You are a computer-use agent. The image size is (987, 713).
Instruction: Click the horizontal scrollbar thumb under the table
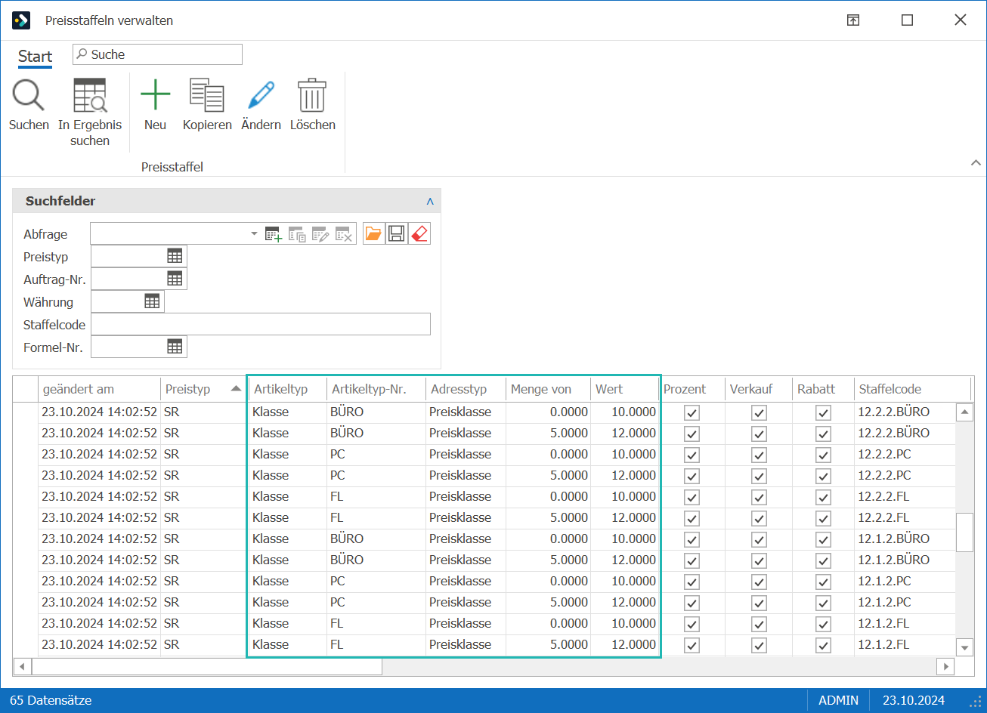tap(206, 667)
